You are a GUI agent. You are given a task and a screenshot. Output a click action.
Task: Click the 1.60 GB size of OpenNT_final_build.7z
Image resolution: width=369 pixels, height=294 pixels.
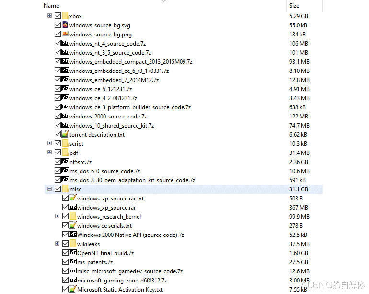point(299,253)
